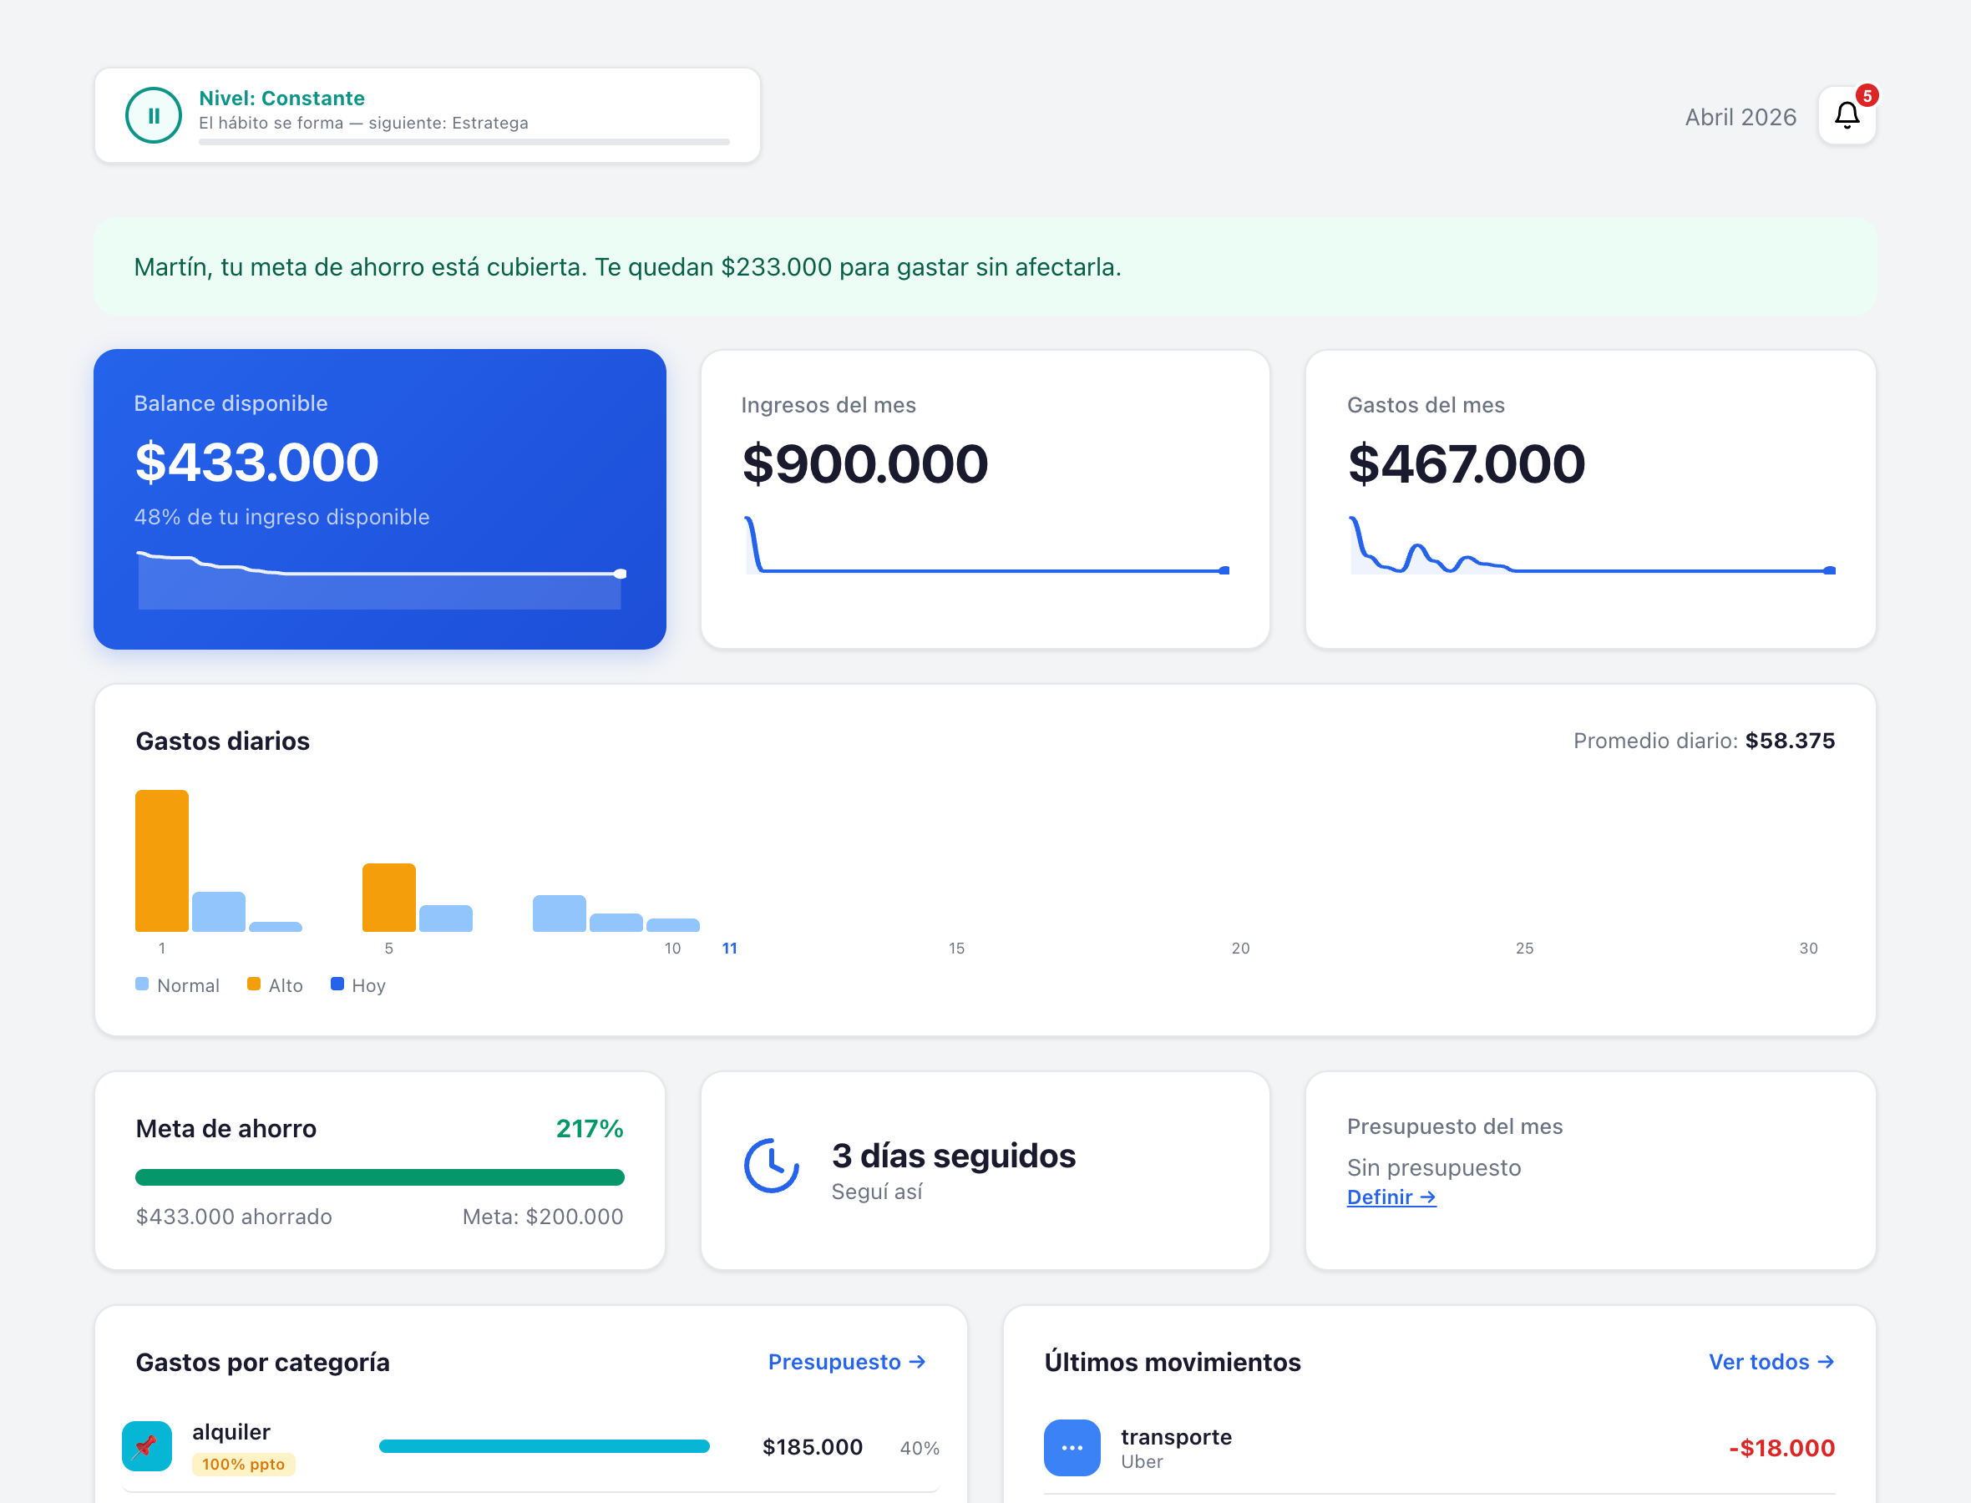
Task: Open Ver todos in Últimos movimientos
Action: pos(1771,1362)
